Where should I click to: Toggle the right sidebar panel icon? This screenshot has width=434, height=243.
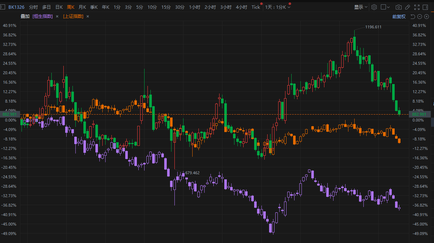tap(425, 7)
